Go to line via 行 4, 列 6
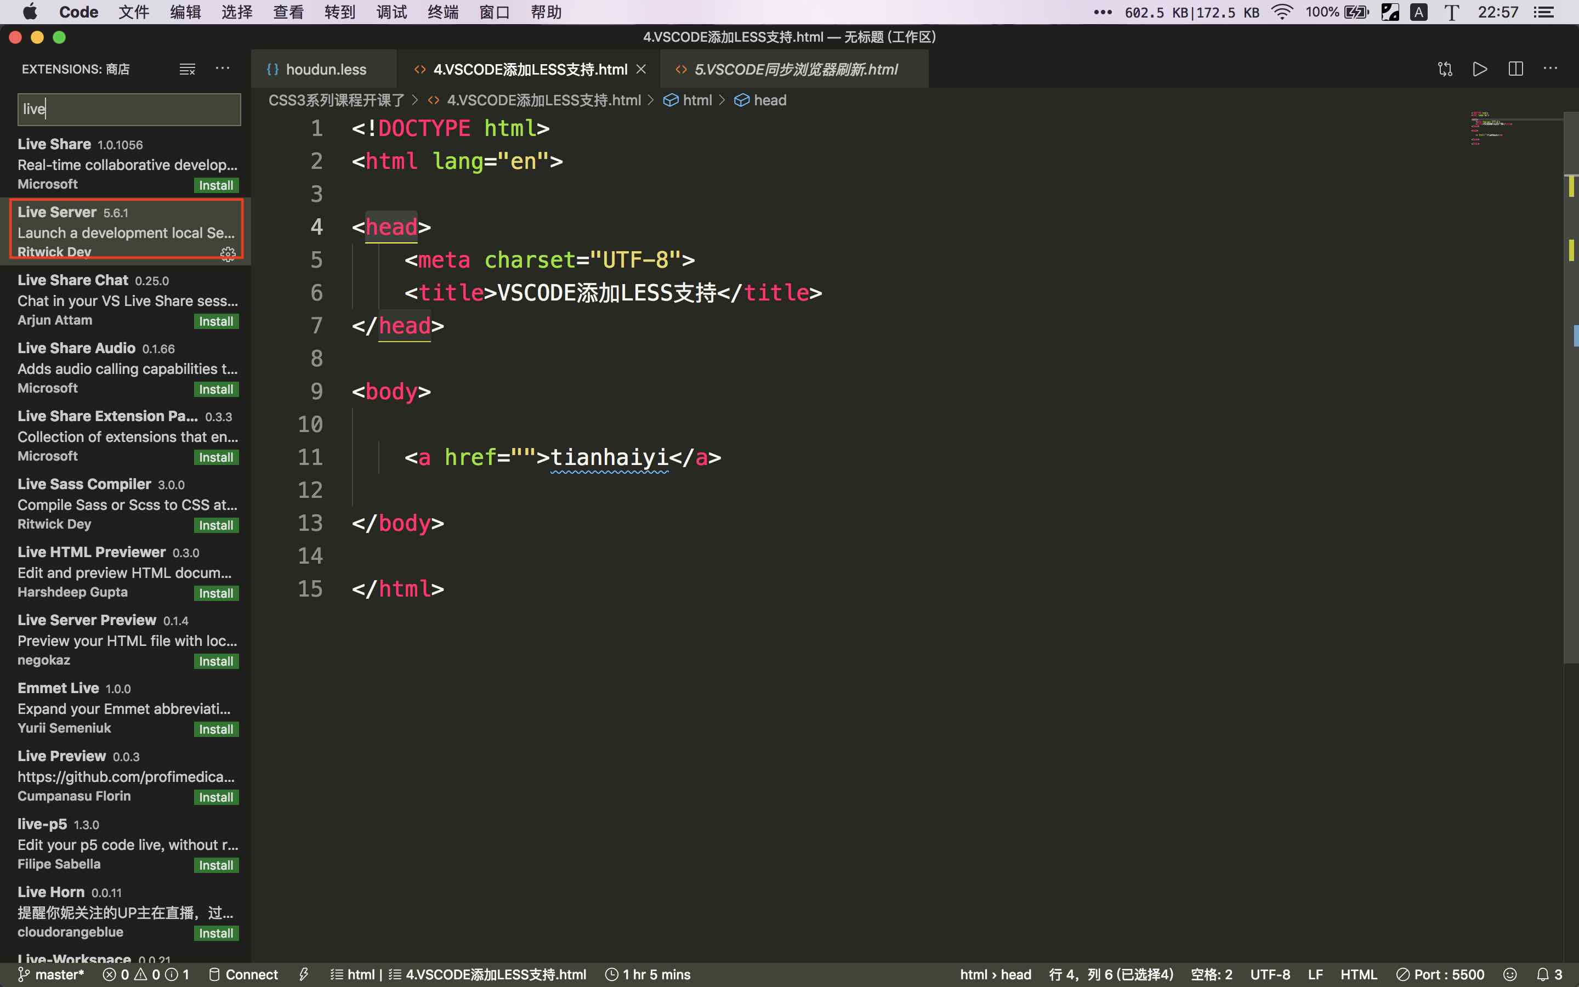 [x=1111, y=974]
